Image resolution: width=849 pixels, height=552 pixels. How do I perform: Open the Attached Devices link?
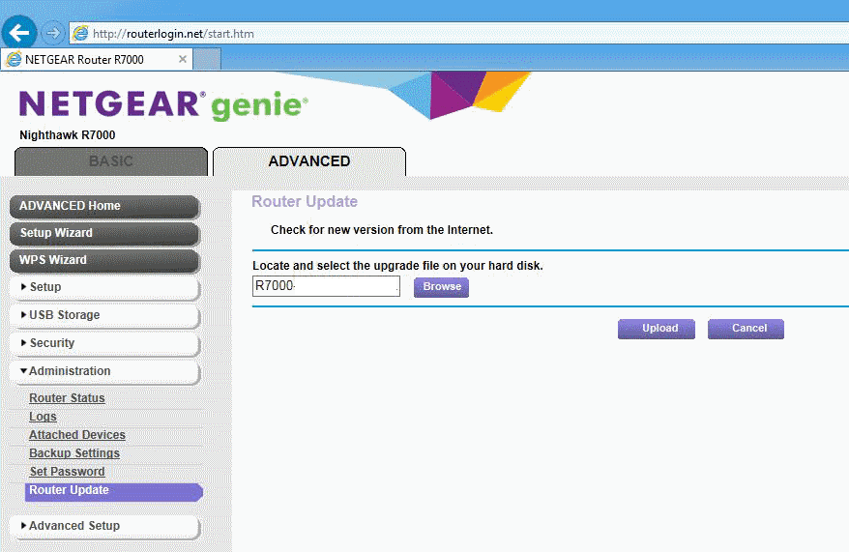(77, 435)
